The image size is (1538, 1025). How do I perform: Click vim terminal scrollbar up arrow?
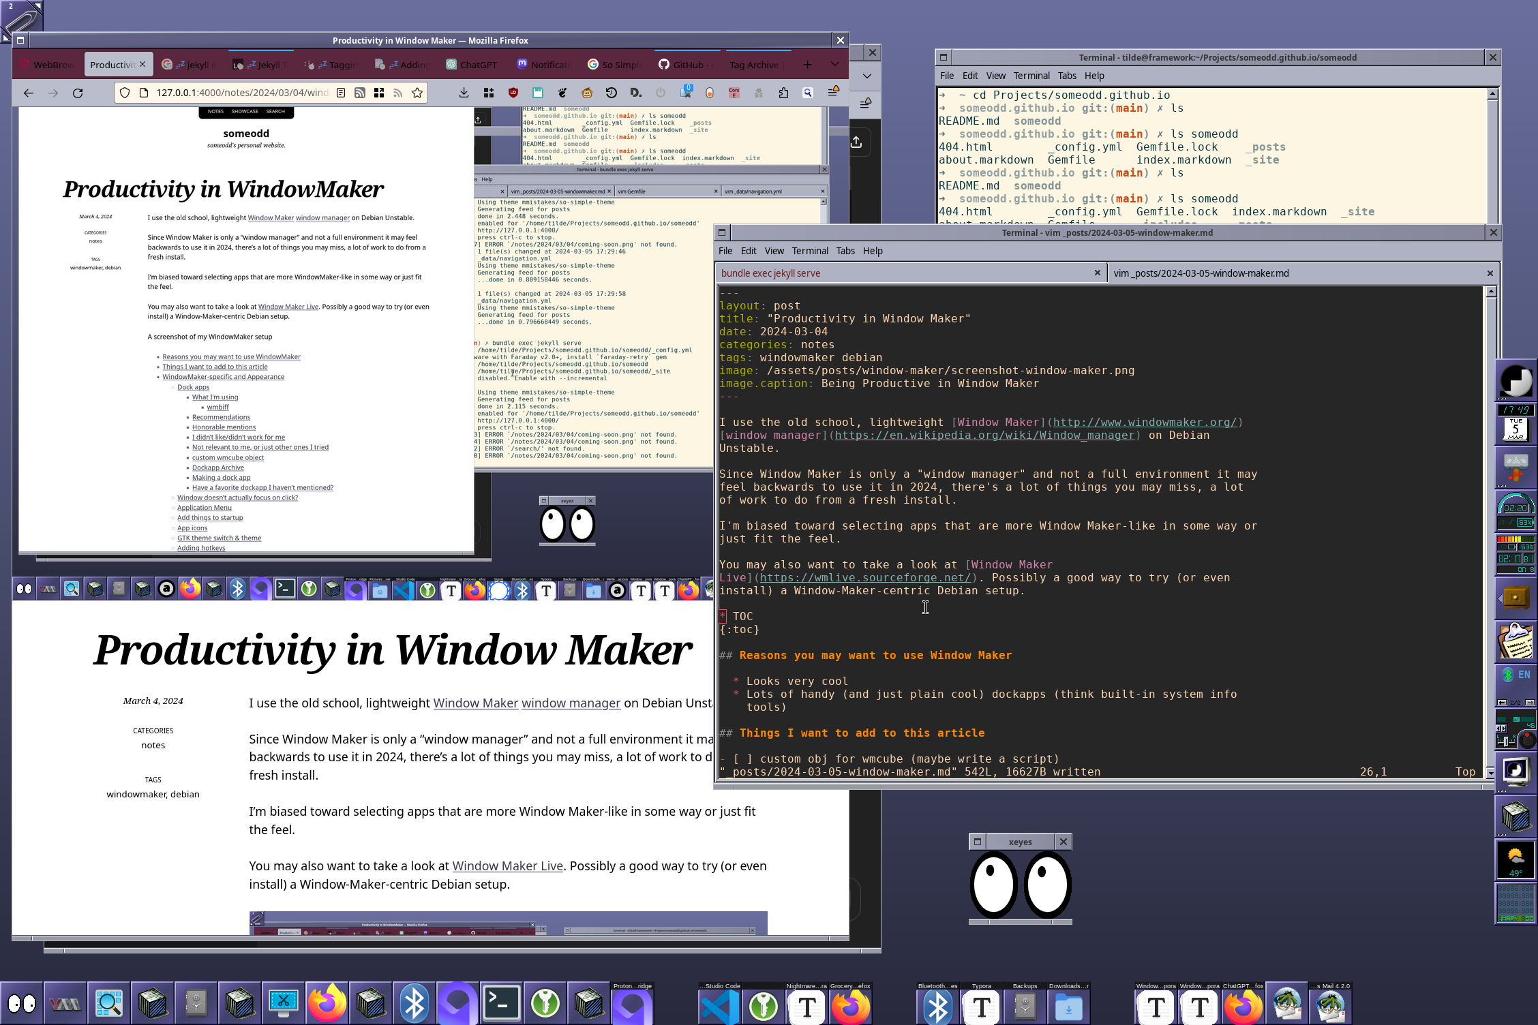(x=1490, y=292)
